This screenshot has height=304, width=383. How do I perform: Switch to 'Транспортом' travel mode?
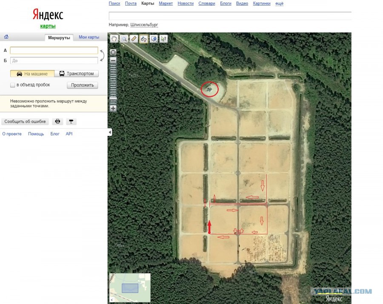[x=77, y=73]
